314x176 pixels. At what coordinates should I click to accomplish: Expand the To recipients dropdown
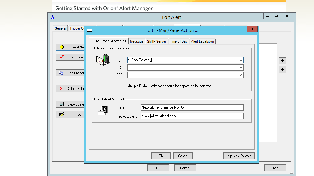[241, 60]
